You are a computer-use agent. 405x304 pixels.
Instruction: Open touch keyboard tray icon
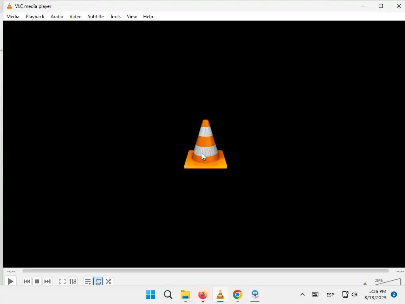click(315, 294)
